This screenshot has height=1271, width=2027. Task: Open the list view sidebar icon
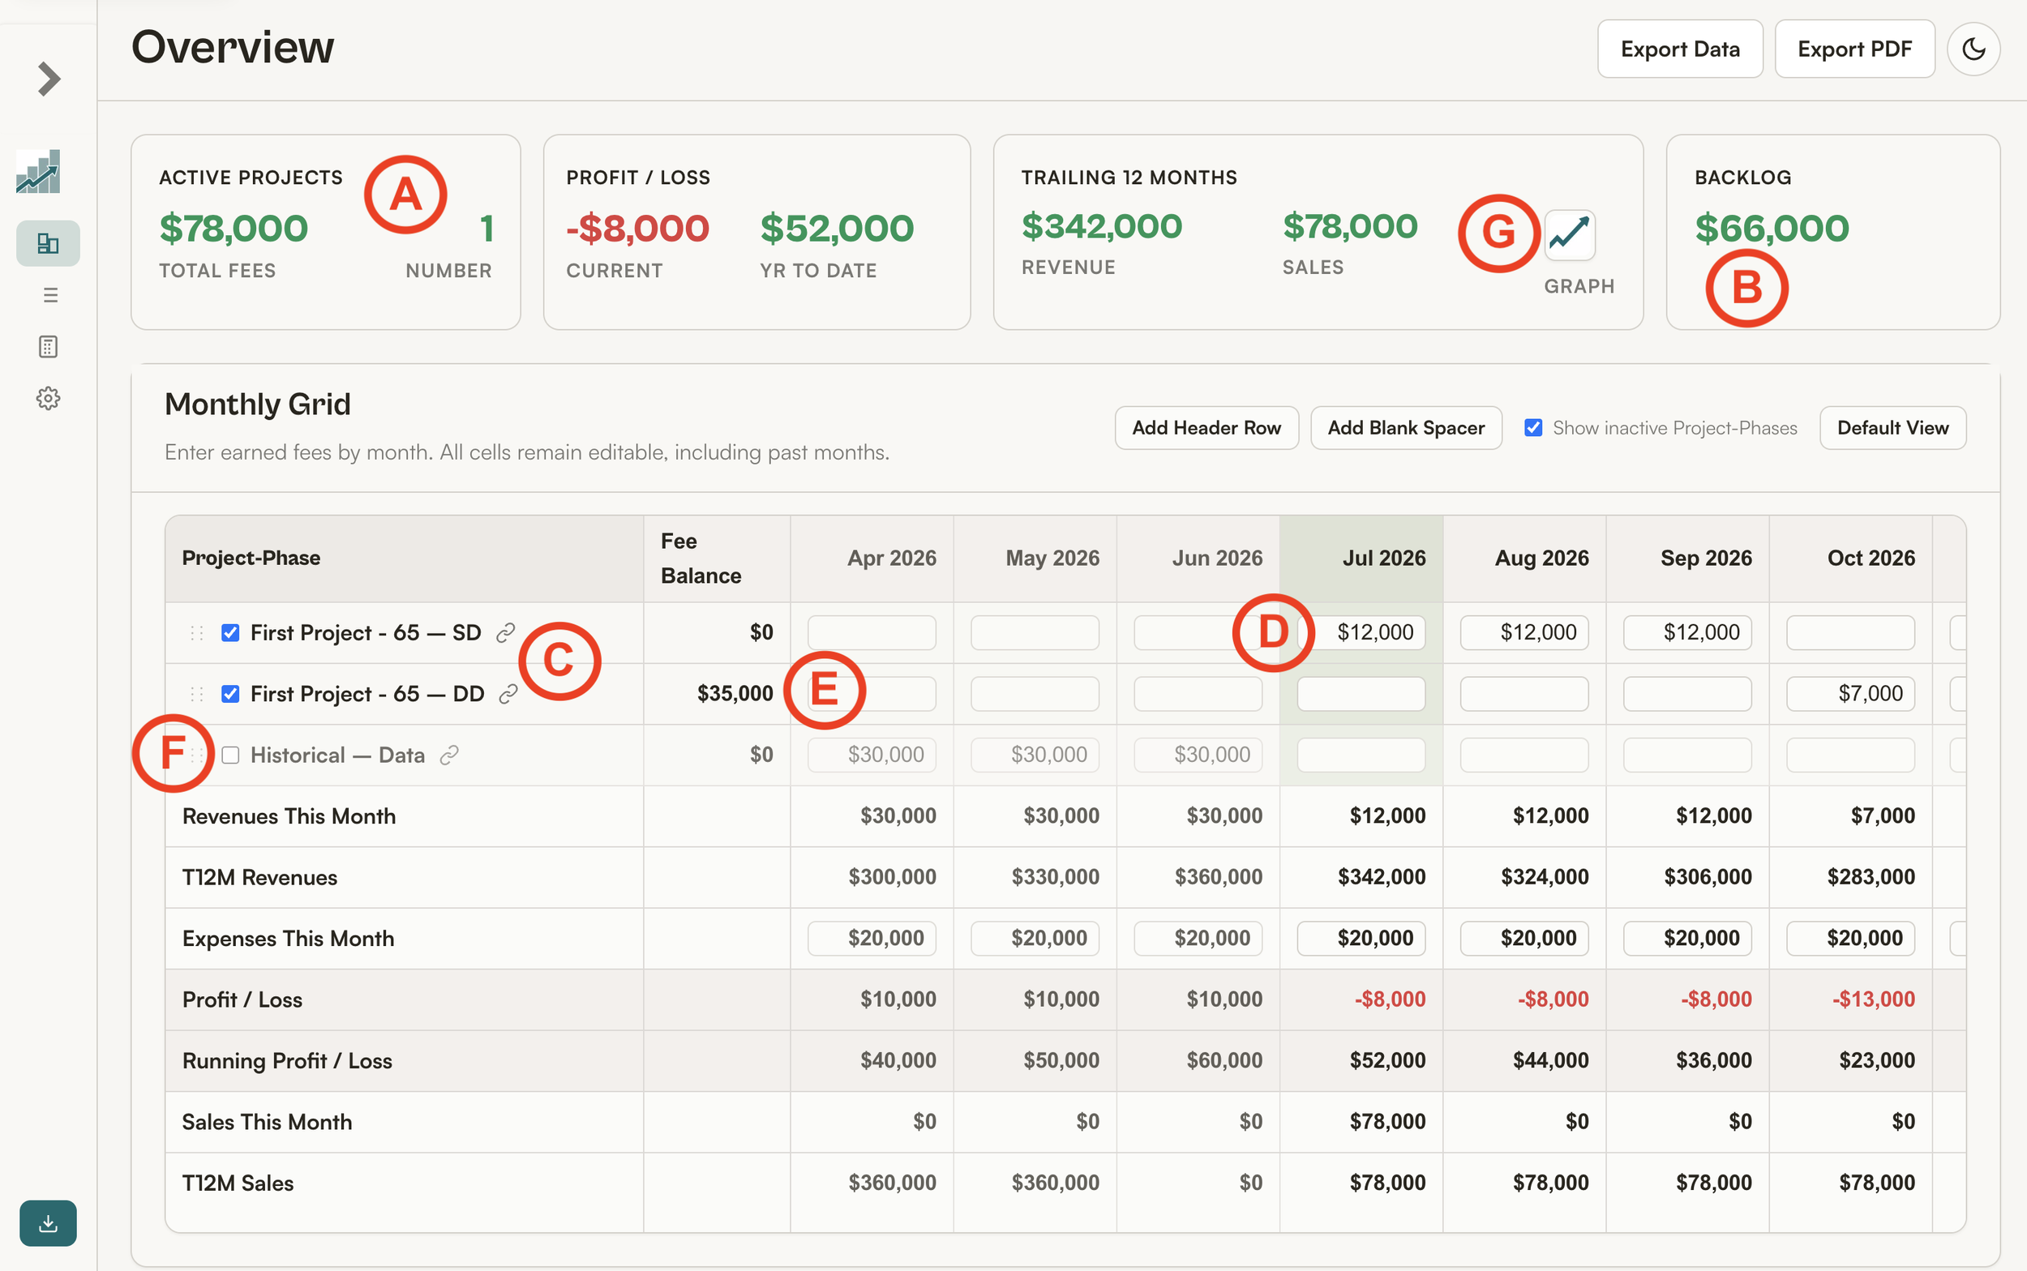point(49,295)
